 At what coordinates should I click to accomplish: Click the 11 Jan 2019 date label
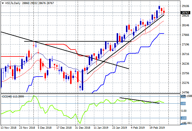pos(101,128)
